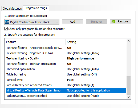The height and width of the screenshot is (108, 138).
Task: Click the Restore button
Action: [x=120, y=22]
